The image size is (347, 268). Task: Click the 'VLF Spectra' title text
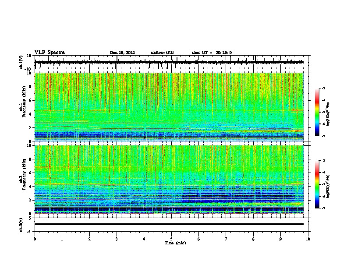pos(50,53)
